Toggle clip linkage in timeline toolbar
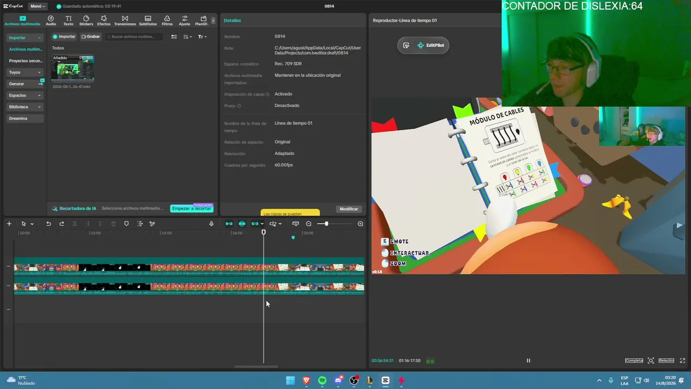The width and height of the screenshot is (691, 389). click(x=255, y=224)
